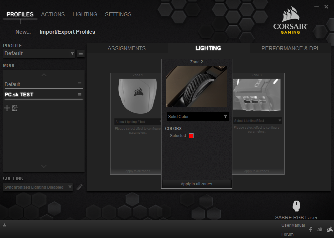This screenshot has height=238, width=334.
Task: Click the import mode icon
Action: tap(15, 108)
